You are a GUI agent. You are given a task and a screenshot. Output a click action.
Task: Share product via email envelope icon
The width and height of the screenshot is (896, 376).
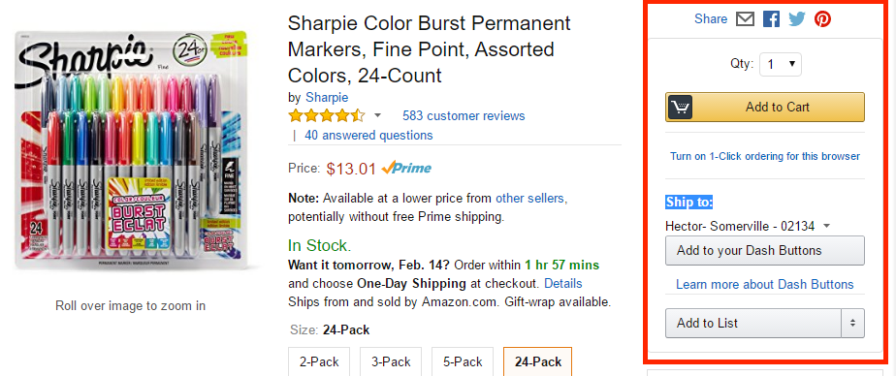tap(745, 19)
